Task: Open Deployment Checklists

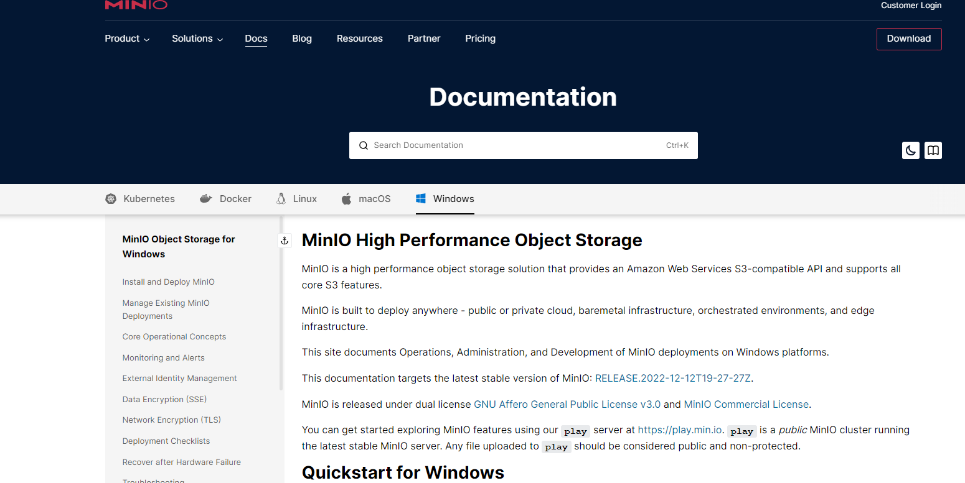Action: [166, 441]
